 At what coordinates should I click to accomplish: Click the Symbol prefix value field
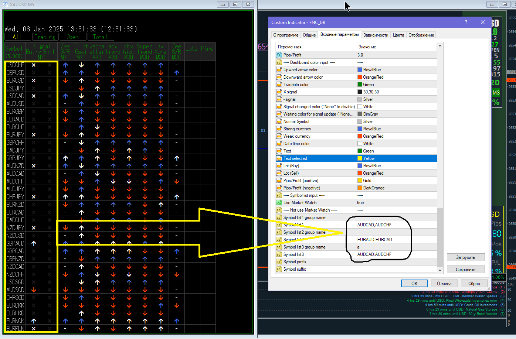point(396,262)
